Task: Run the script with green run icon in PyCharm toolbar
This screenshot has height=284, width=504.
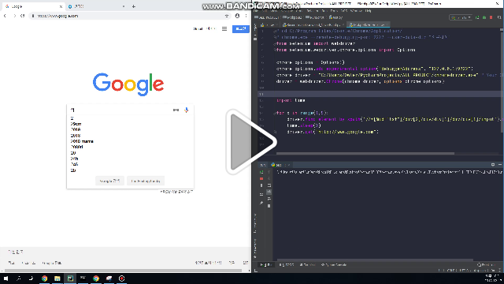Action: 477,17
